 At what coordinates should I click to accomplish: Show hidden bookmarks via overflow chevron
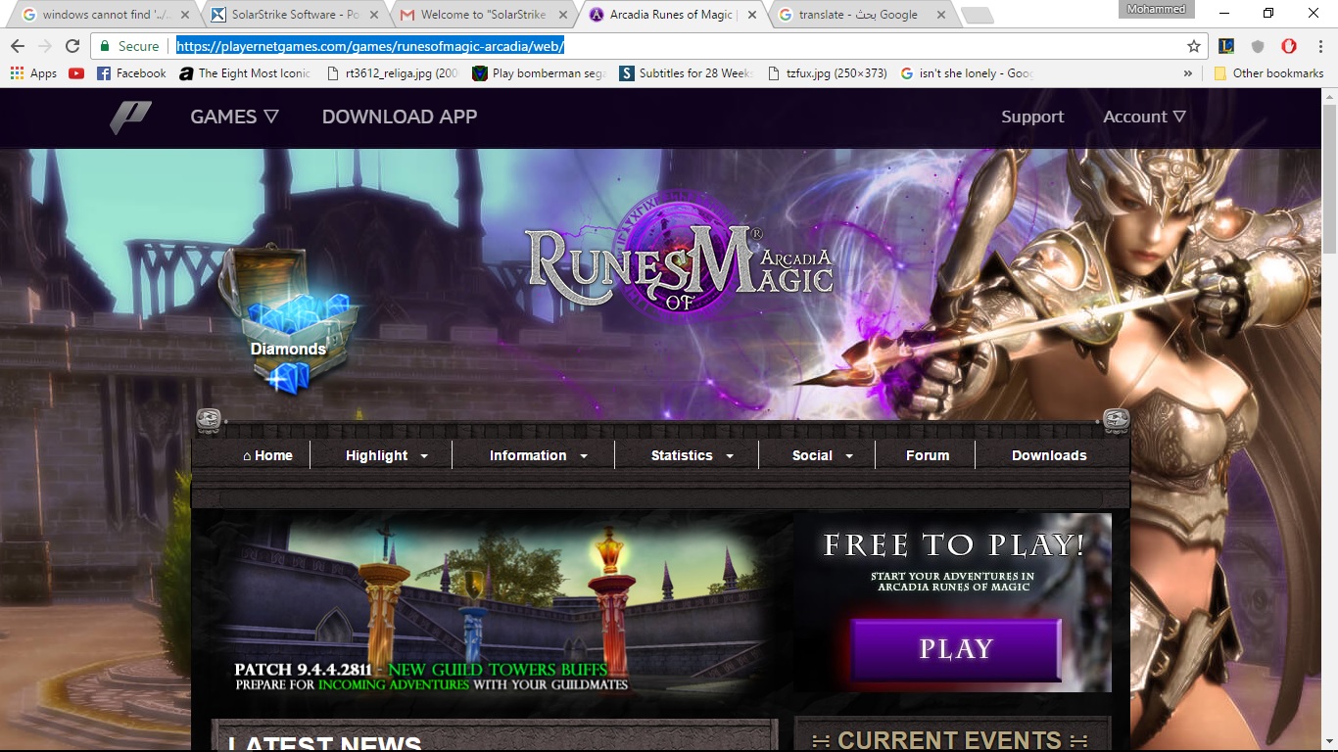[1188, 73]
